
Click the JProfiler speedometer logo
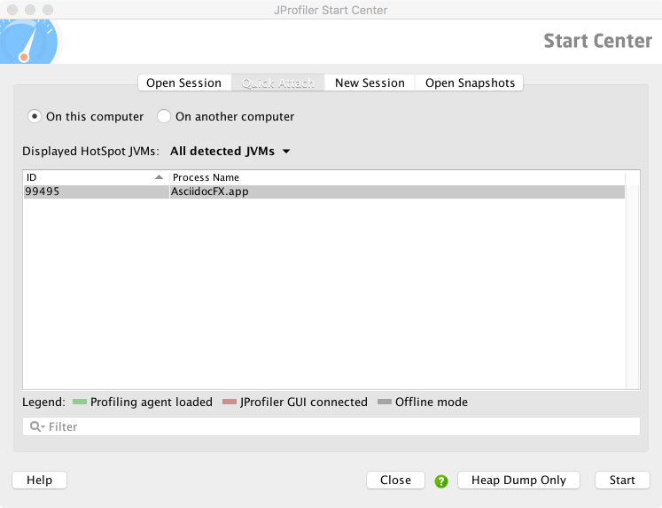click(28, 42)
